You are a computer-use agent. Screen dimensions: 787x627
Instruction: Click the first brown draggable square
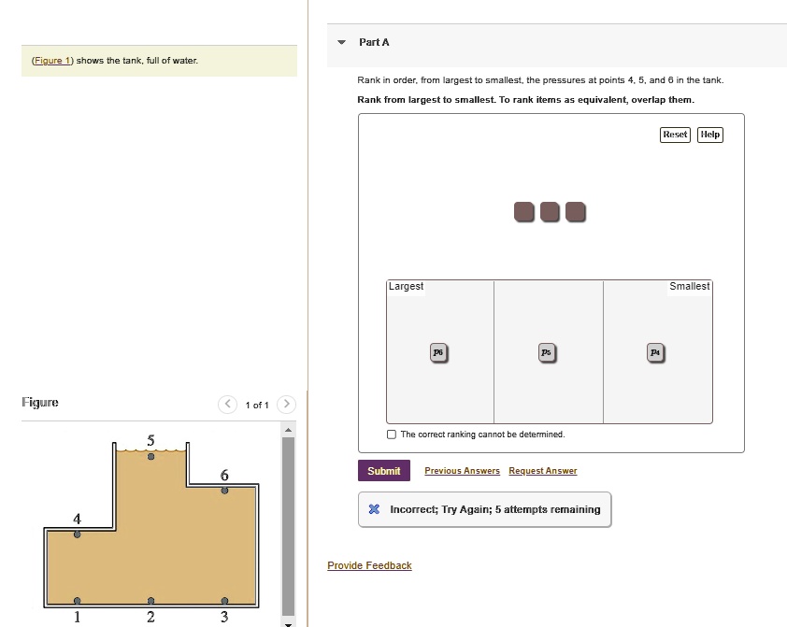pyautogui.click(x=524, y=211)
